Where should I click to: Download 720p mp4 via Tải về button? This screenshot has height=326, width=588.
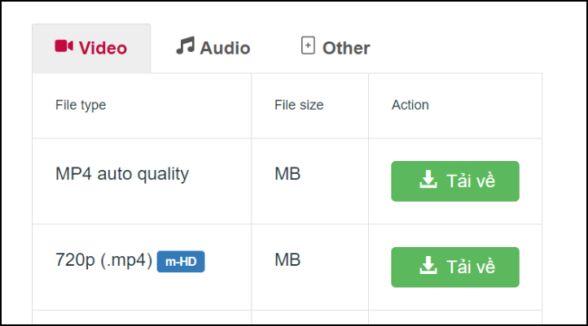click(455, 267)
